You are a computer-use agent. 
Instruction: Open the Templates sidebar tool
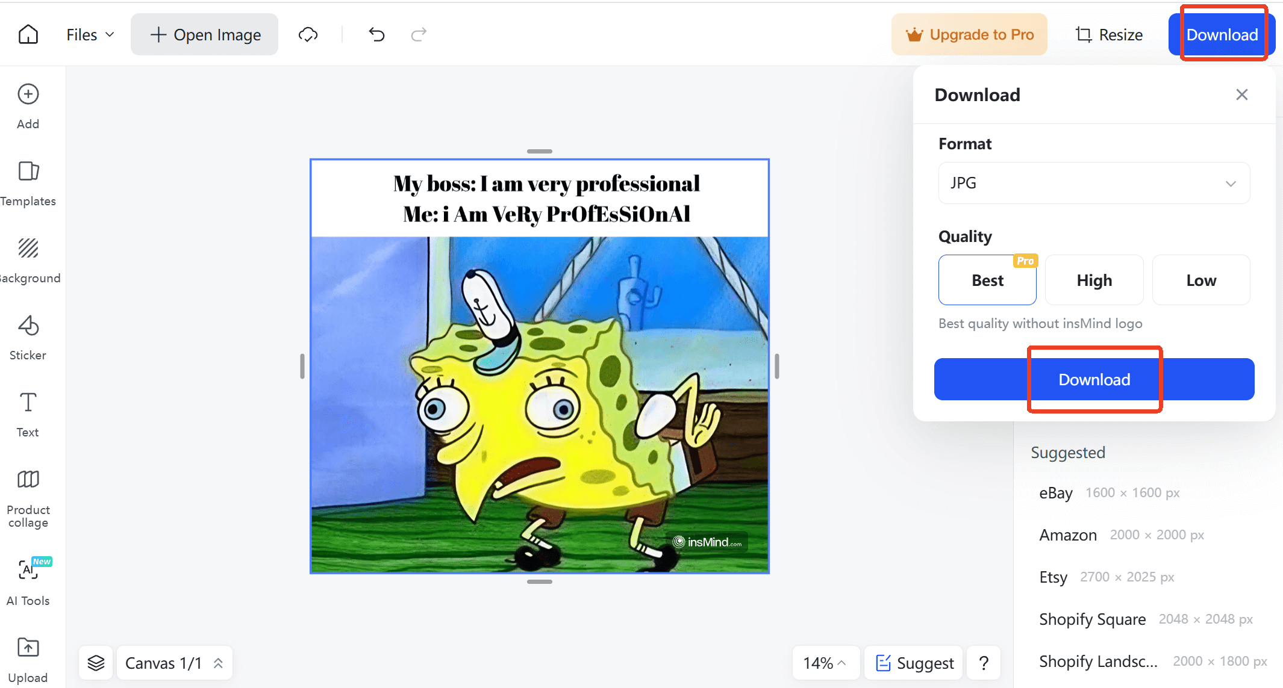(x=28, y=183)
